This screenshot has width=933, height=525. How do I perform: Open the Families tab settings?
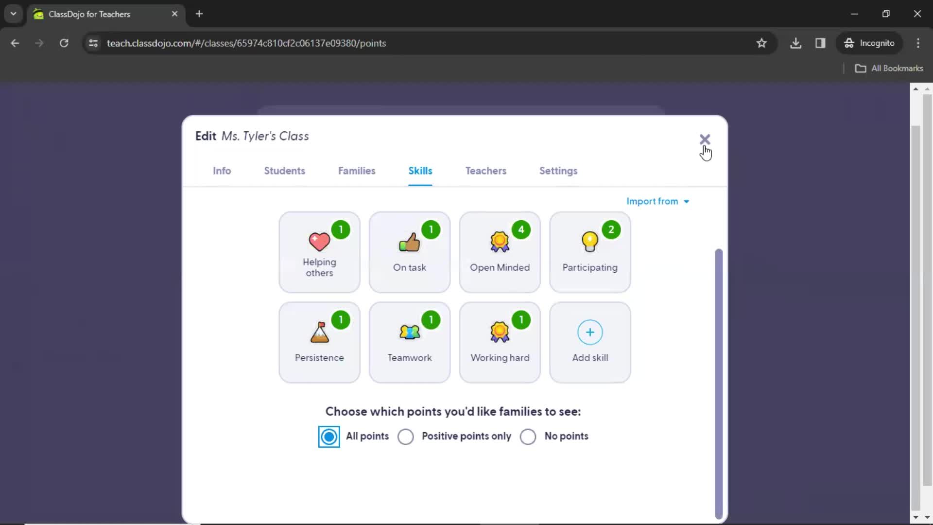coord(357,171)
